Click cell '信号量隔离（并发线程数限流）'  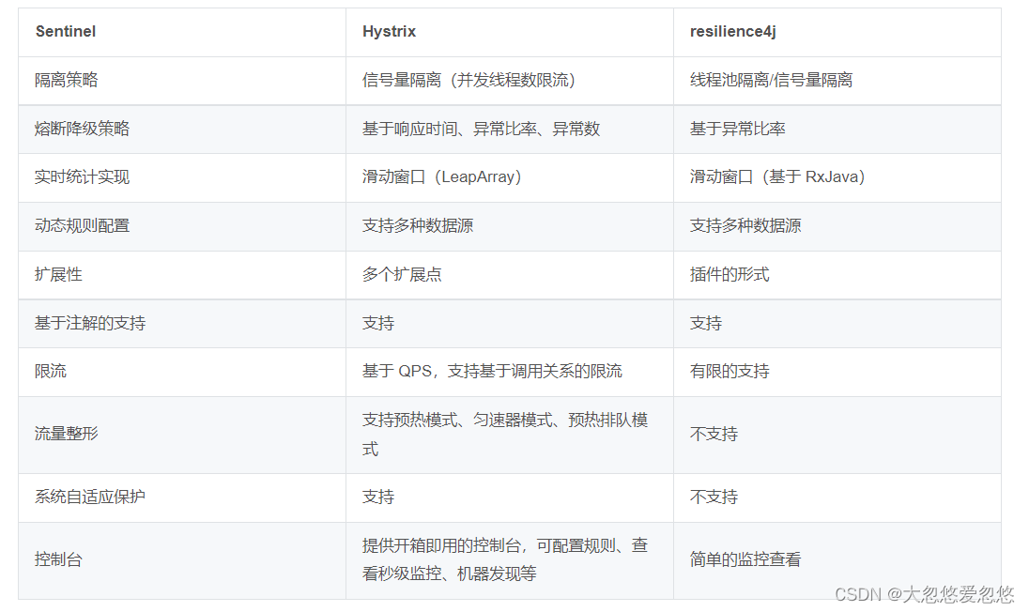click(x=468, y=80)
